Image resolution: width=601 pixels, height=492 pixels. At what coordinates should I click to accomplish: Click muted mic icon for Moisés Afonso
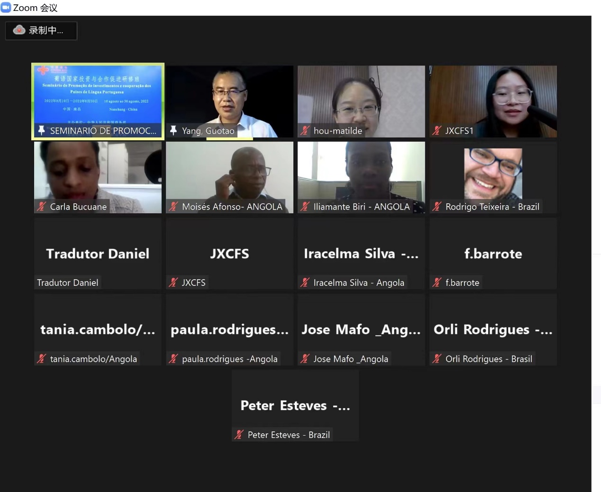tap(173, 206)
